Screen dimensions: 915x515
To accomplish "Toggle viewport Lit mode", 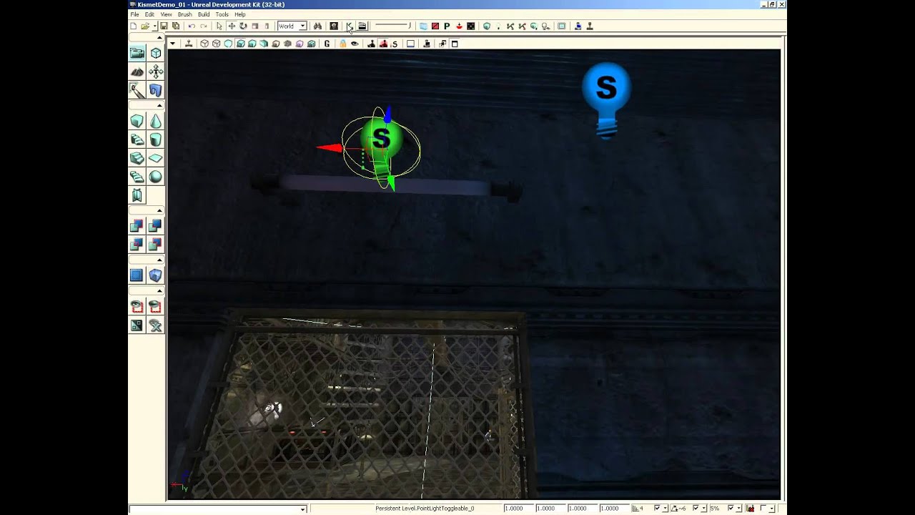I will coord(240,44).
